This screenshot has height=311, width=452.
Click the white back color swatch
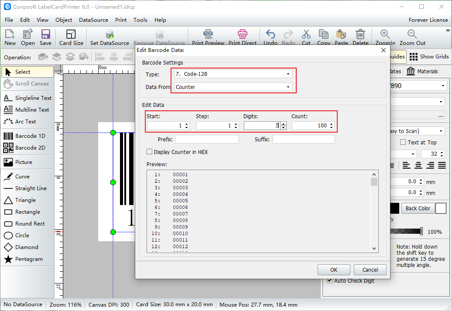[x=441, y=208]
